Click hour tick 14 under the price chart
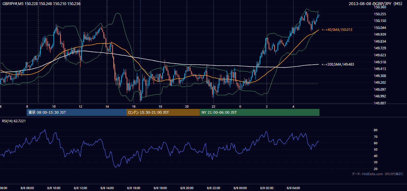The image size is (407, 191). tap(107, 106)
